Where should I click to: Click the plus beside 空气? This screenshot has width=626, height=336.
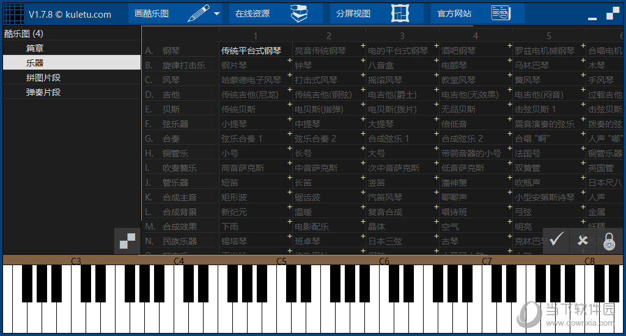(510, 222)
